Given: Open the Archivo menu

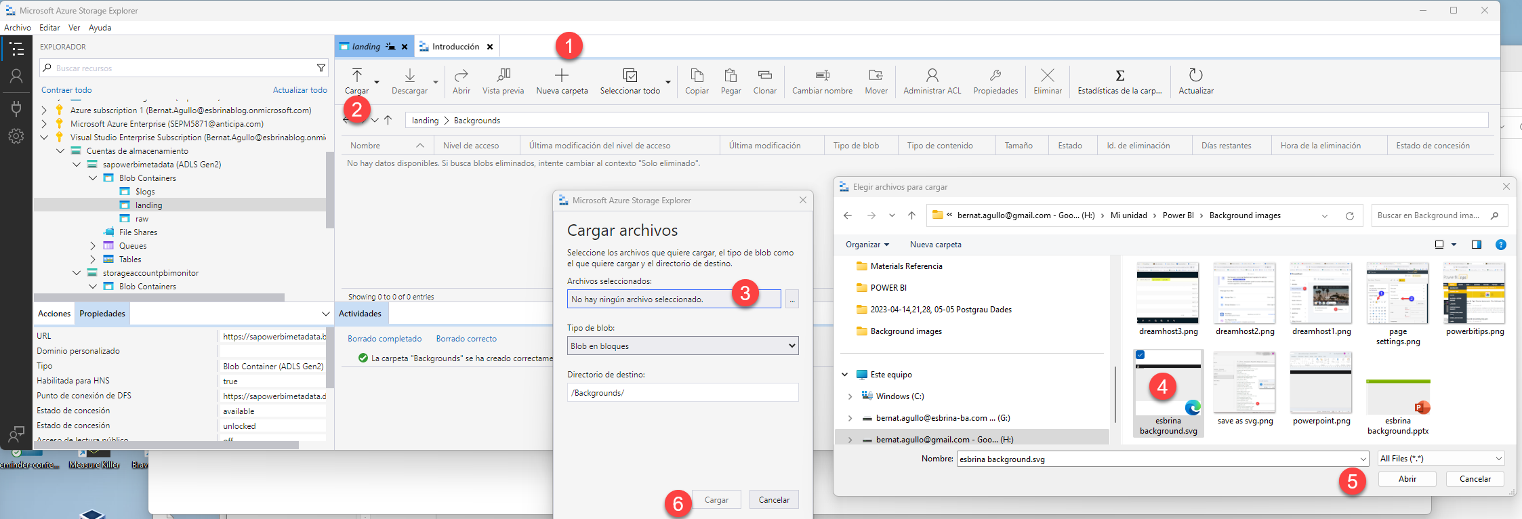Looking at the screenshot, I should coord(18,28).
